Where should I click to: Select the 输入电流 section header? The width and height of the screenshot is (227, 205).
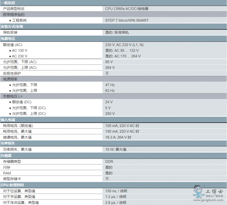(8, 120)
